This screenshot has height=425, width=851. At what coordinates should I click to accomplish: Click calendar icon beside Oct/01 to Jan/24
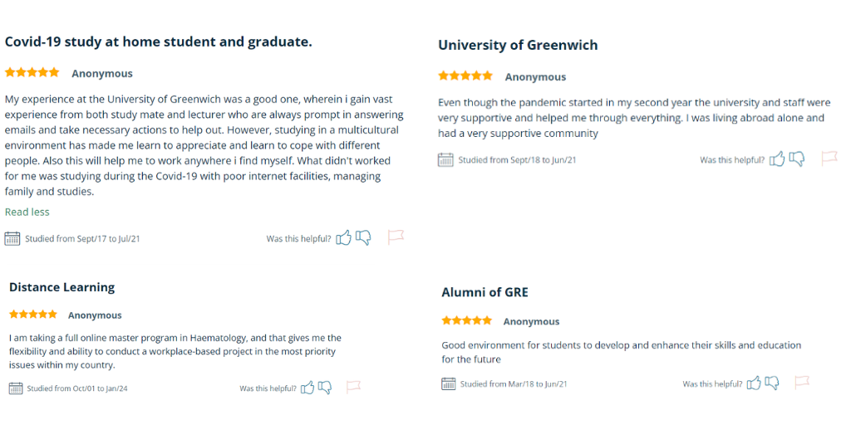(16, 388)
